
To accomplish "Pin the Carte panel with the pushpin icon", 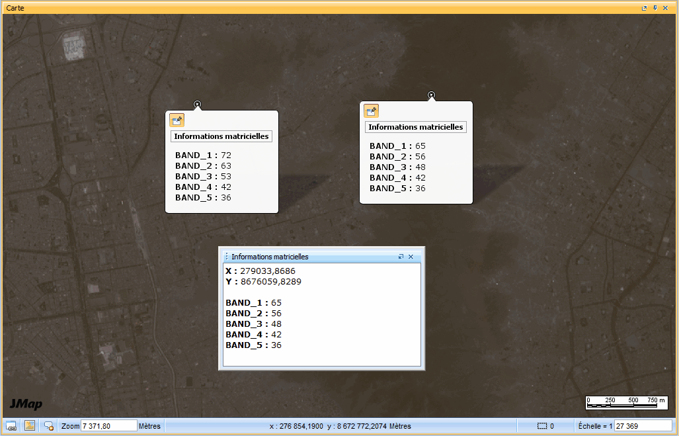I will (x=655, y=7).
